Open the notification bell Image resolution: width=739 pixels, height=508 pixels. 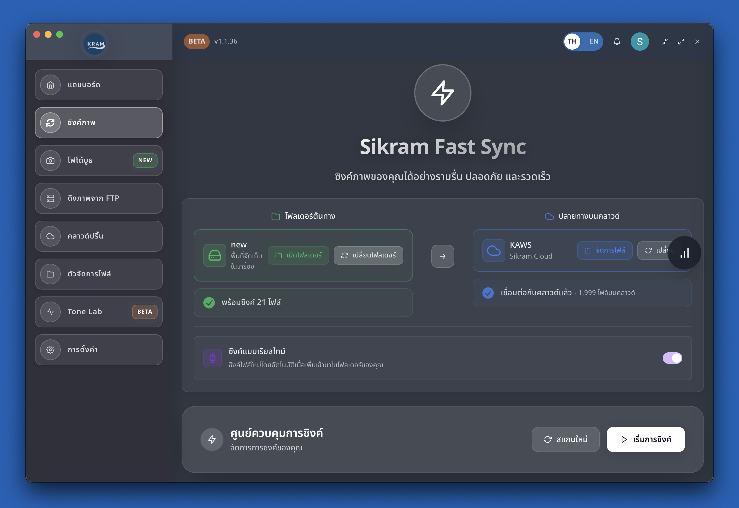tap(617, 41)
